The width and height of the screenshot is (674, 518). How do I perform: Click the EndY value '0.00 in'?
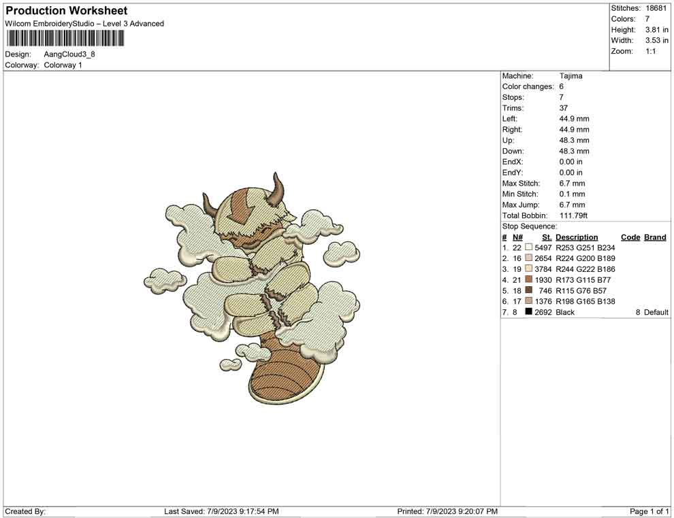pos(571,173)
